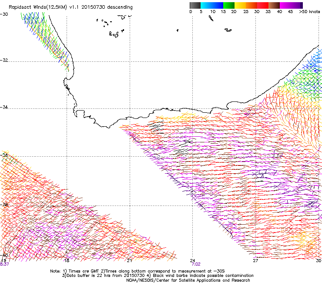
Task: Click the '30' longitude label at bottom right
Action: pyautogui.click(x=319, y=261)
